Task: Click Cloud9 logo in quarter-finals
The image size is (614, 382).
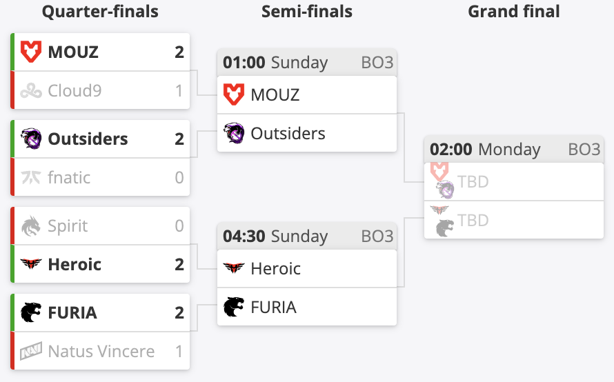Action: click(30, 91)
